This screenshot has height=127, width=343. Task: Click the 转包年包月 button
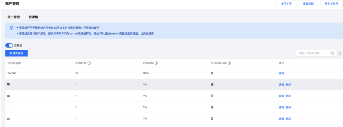(331, 4)
